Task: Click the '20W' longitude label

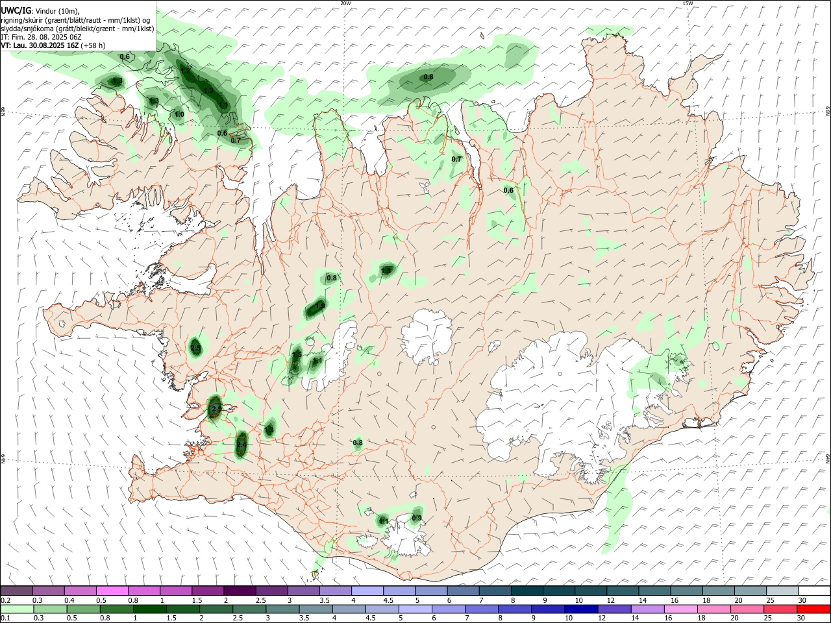Action: (x=345, y=3)
